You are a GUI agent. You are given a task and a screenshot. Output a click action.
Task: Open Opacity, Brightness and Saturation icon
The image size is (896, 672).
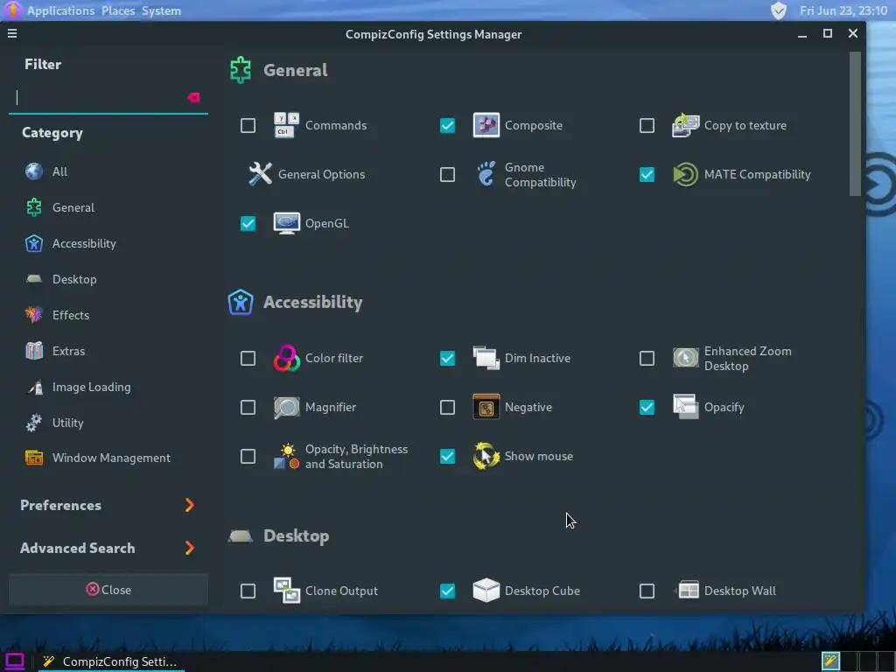tap(286, 457)
